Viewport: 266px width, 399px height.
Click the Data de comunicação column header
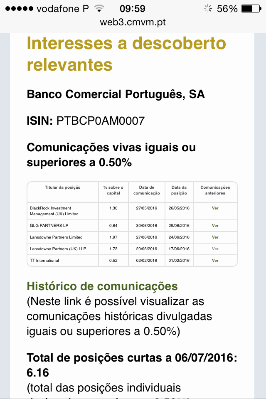point(147,190)
